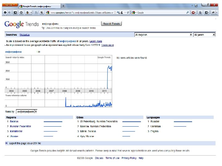222x166 pixels.
Task: Open the Privacy Policy footer link
Action: point(129,158)
